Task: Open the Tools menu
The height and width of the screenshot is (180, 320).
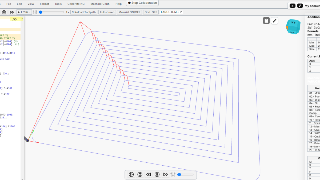Action: coord(58,4)
